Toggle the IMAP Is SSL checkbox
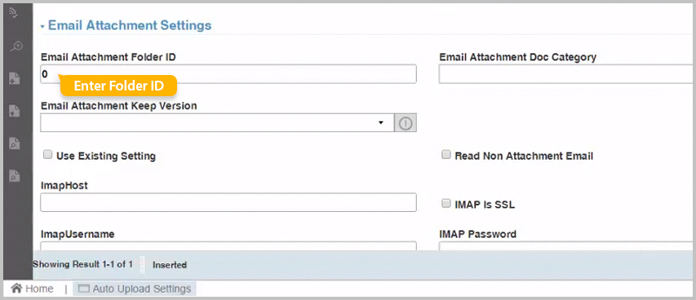The height and width of the screenshot is (300, 696). [446, 203]
